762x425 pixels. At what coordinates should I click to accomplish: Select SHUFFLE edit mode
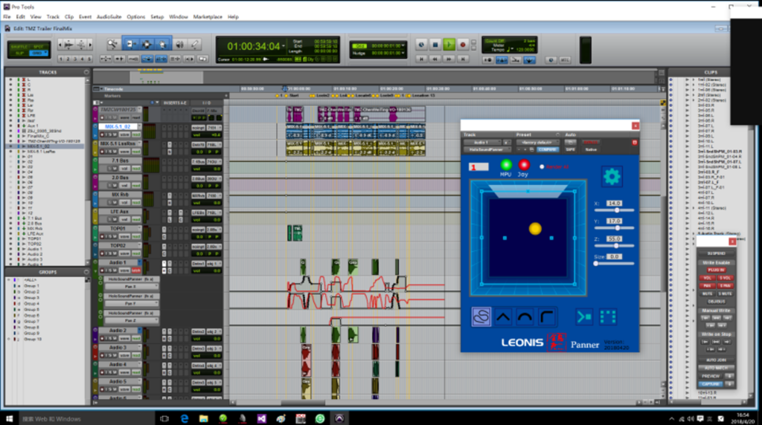tap(19, 47)
